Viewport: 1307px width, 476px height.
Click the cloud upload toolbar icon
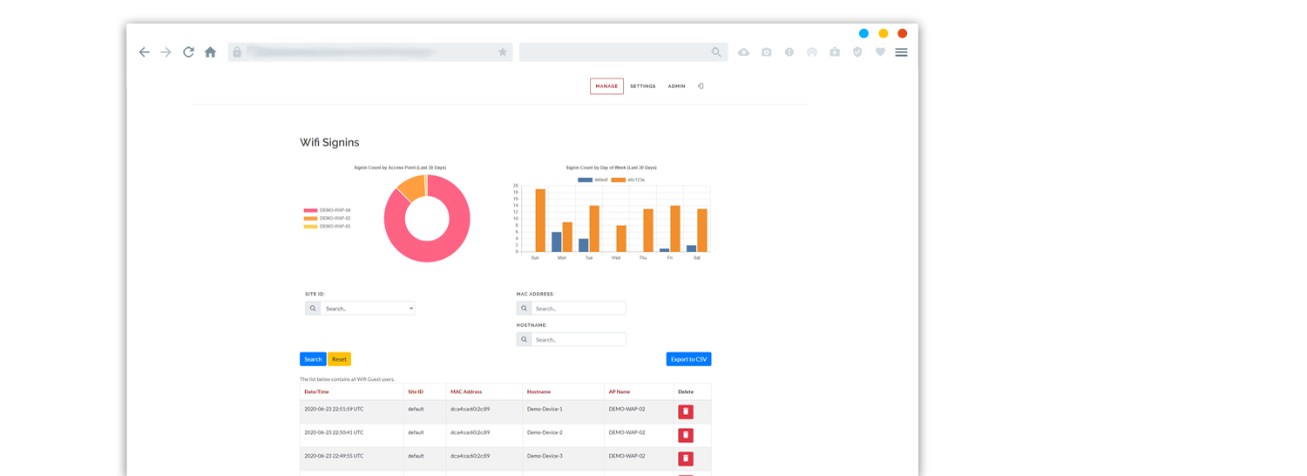743,52
